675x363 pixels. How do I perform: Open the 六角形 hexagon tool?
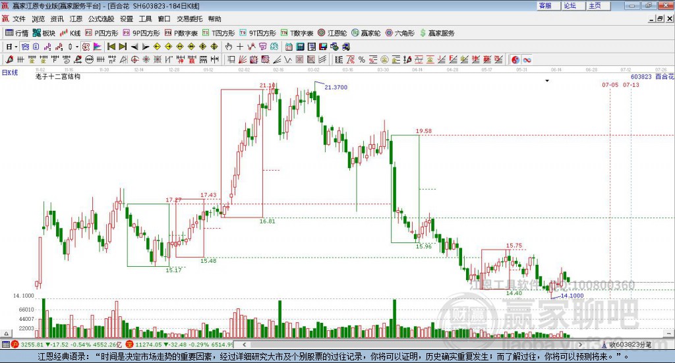point(400,33)
